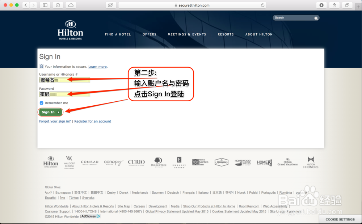Open the Hilton HHonors logo
362x224 pixels.
(x=311, y=162)
